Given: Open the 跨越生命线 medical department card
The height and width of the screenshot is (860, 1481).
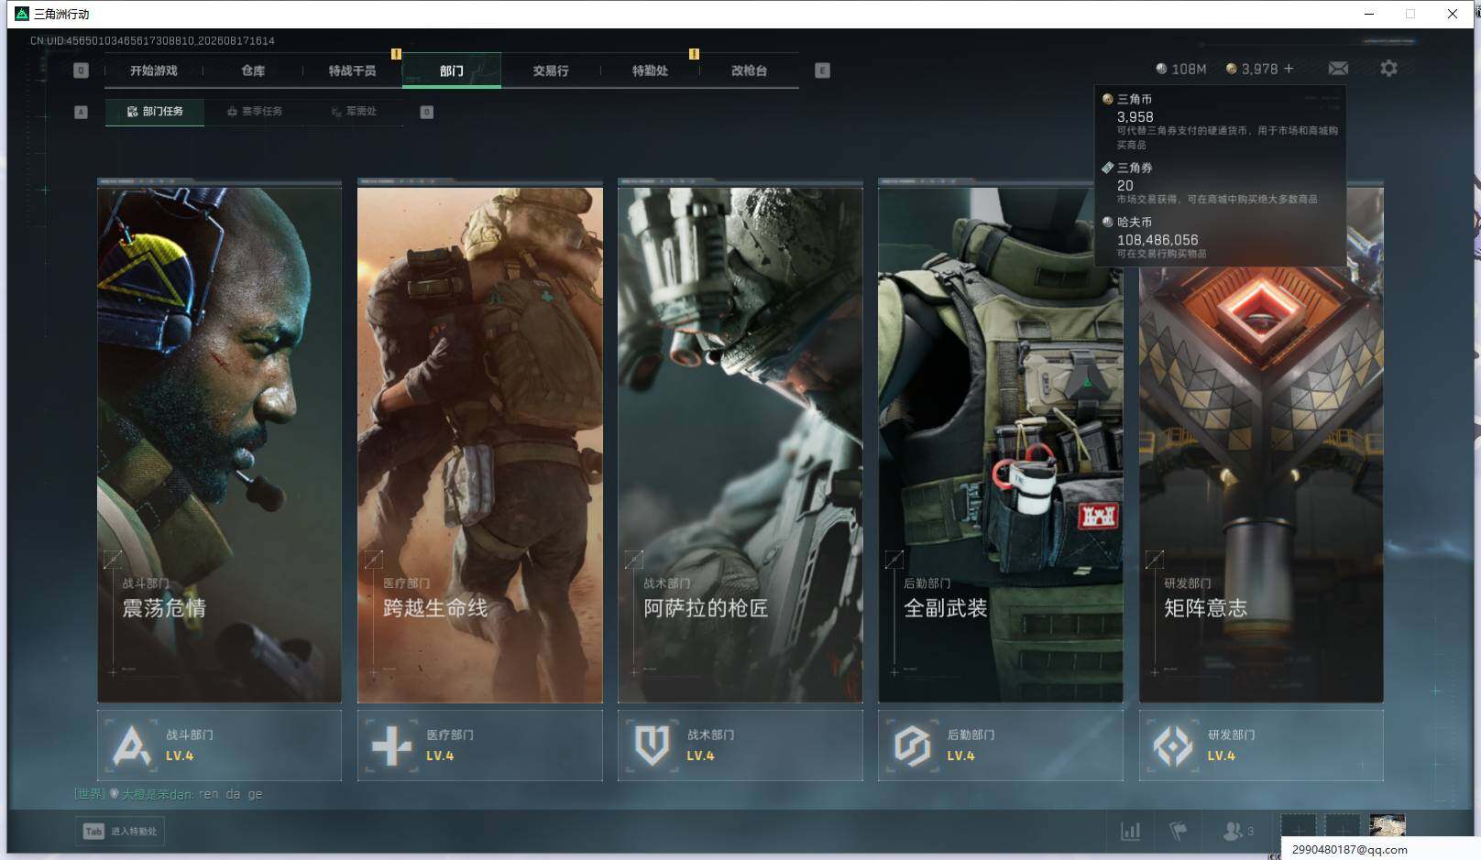Looking at the screenshot, I should (x=480, y=441).
